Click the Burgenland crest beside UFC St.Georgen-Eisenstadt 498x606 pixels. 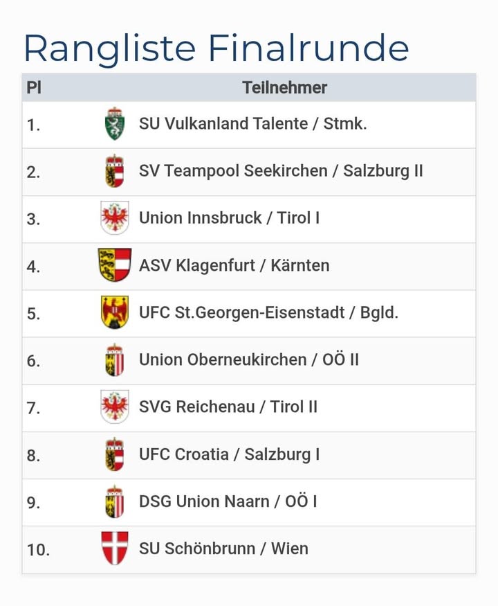(x=114, y=312)
